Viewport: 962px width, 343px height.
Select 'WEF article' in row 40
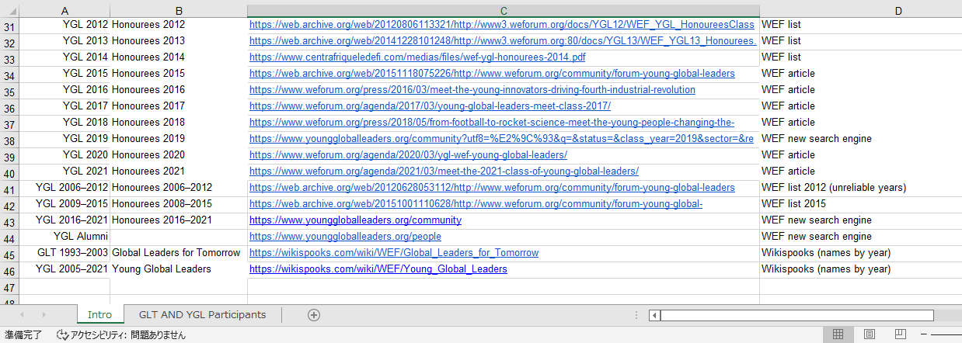pos(860,171)
